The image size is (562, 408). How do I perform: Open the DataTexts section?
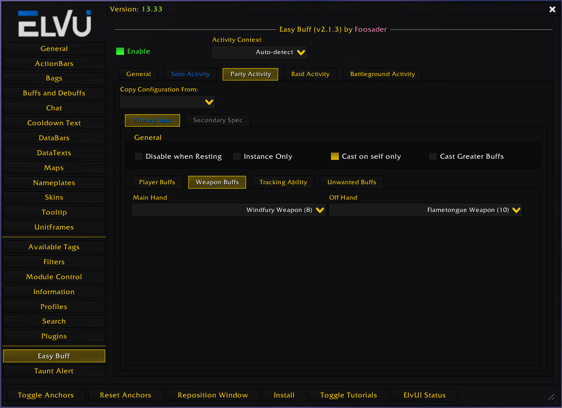(x=54, y=153)
